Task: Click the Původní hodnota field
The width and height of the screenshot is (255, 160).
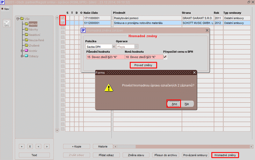Action: [x=106, y=57]
